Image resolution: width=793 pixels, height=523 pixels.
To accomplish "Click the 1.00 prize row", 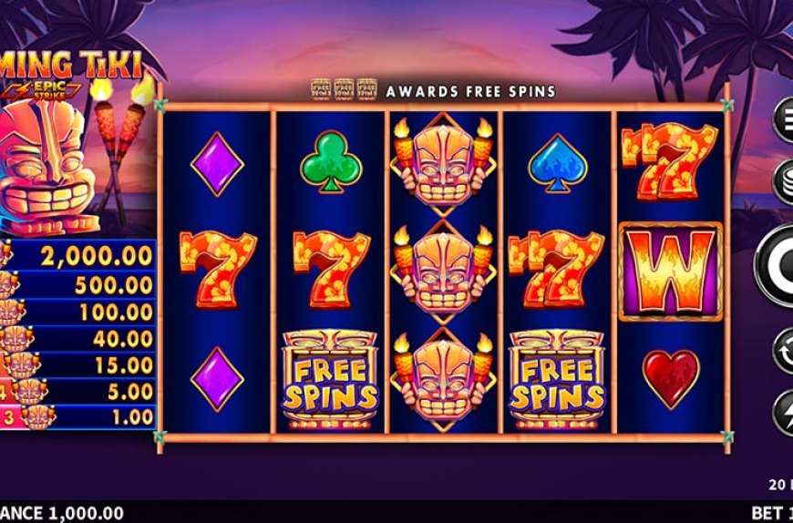I will [77, 417].
